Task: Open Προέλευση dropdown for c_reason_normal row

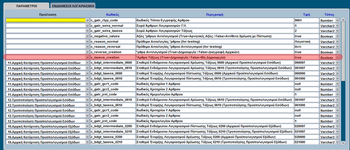Action: 87,42
